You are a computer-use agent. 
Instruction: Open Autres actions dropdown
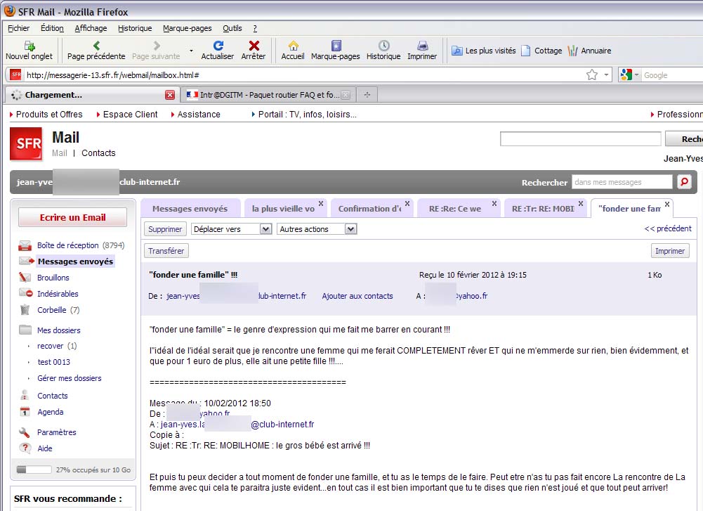[x=317, y=229]
